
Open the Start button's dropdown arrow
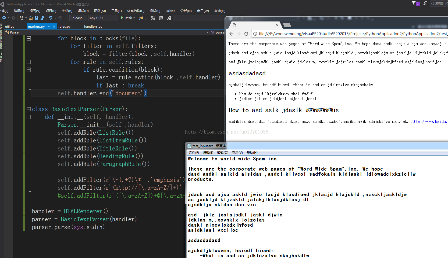[x=134, y=18]
